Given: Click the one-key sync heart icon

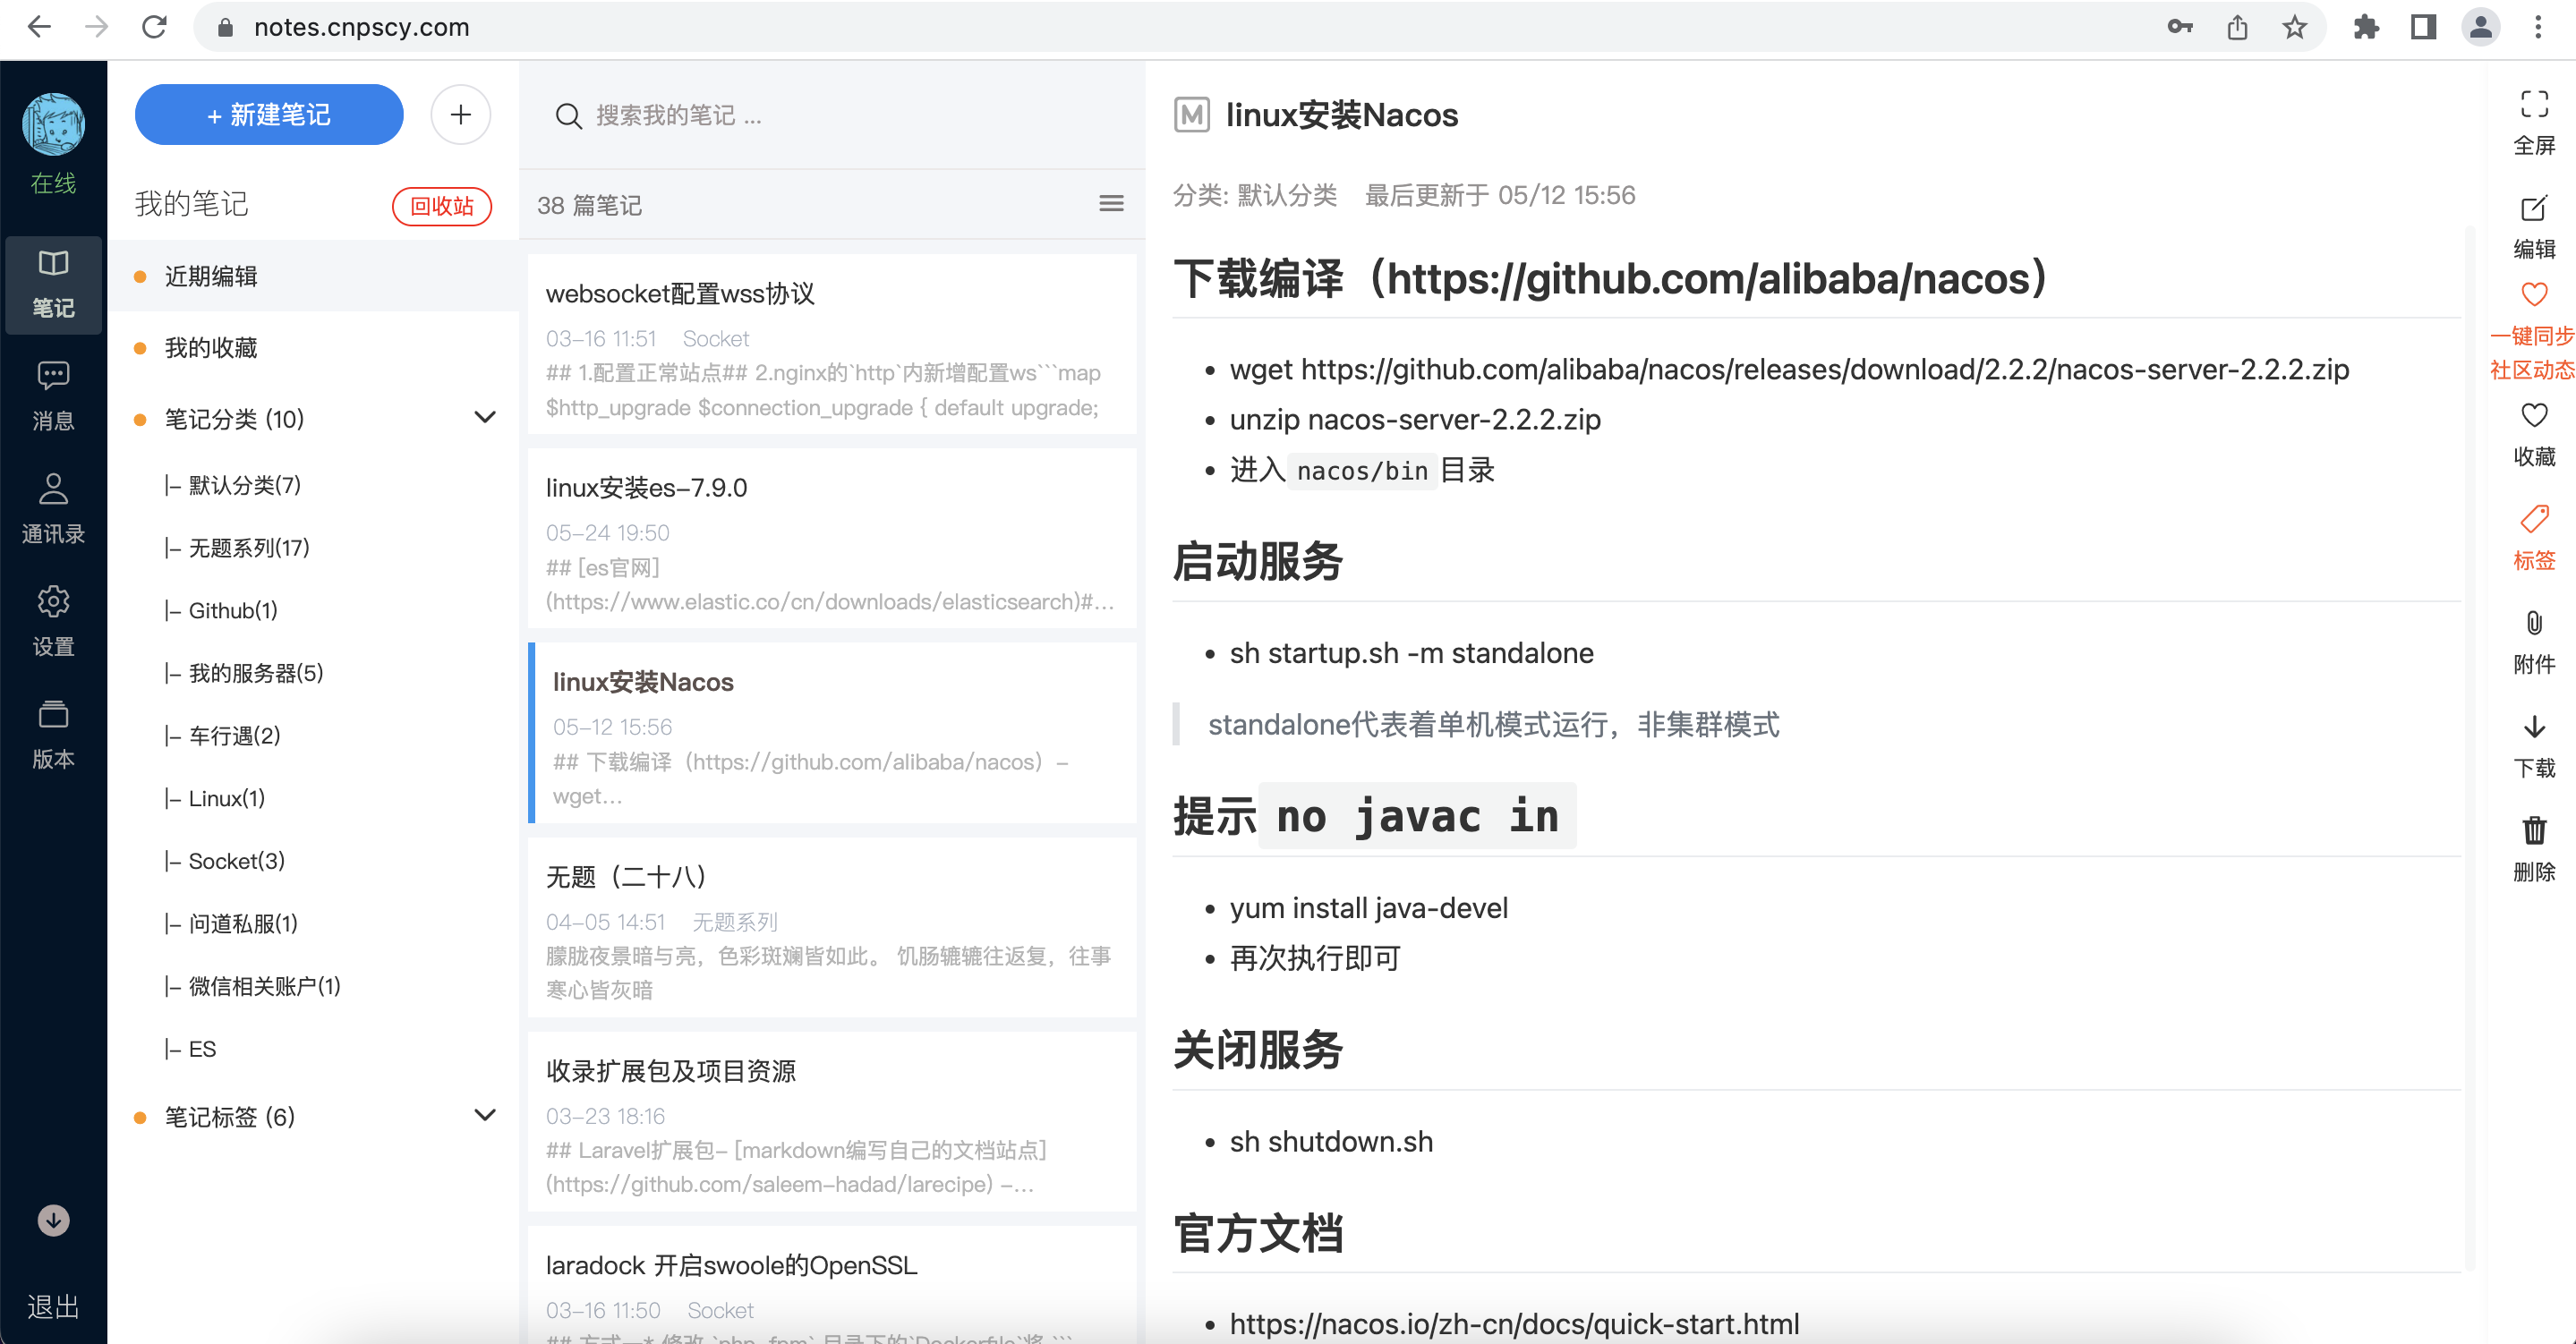Looking at the screenshot, I should click(2533, 295).
